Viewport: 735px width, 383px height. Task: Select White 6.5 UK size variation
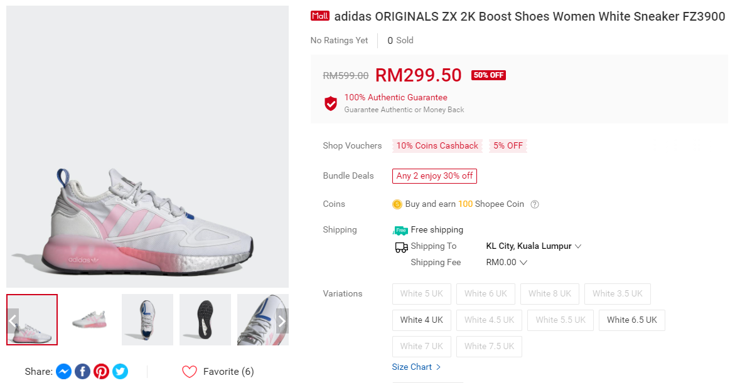[631, 320]
